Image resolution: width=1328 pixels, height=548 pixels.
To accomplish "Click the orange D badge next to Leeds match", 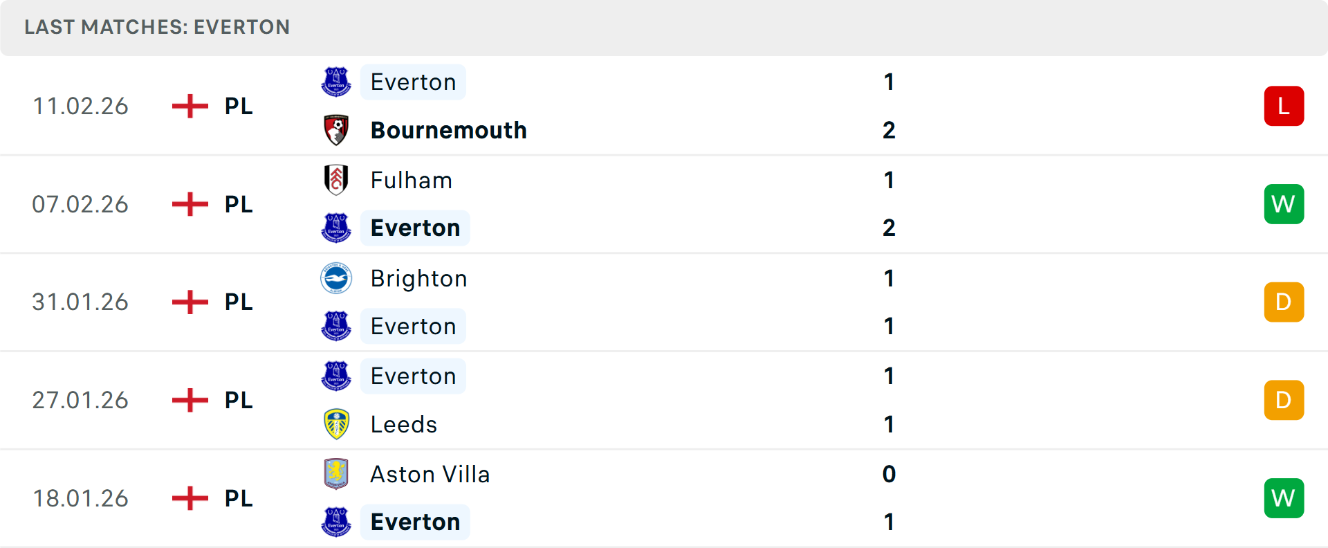I will click(1284, 400).
